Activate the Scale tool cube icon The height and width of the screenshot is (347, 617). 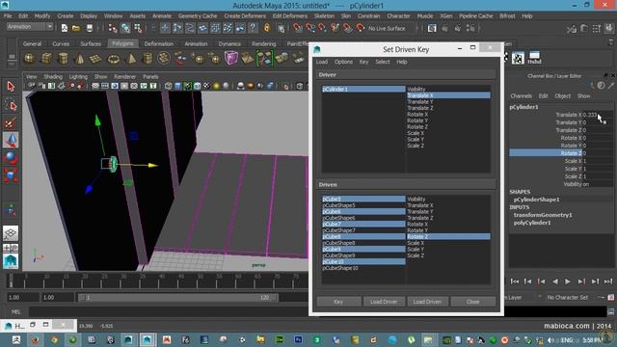pyautogui.click(x=11, y=174)
